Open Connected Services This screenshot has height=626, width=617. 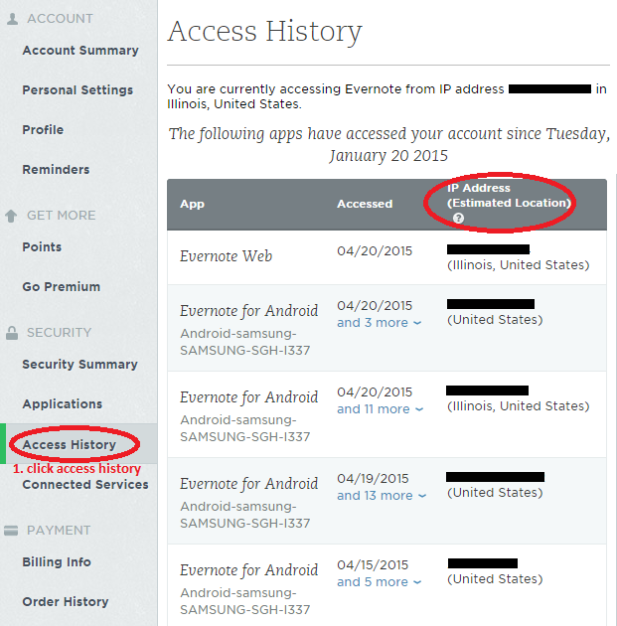pos(85,485)
